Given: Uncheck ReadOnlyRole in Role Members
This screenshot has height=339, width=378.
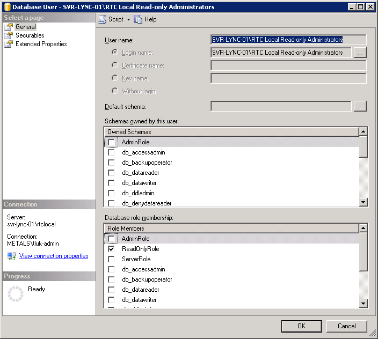Looking at the screenshot, I should [111, 249].
